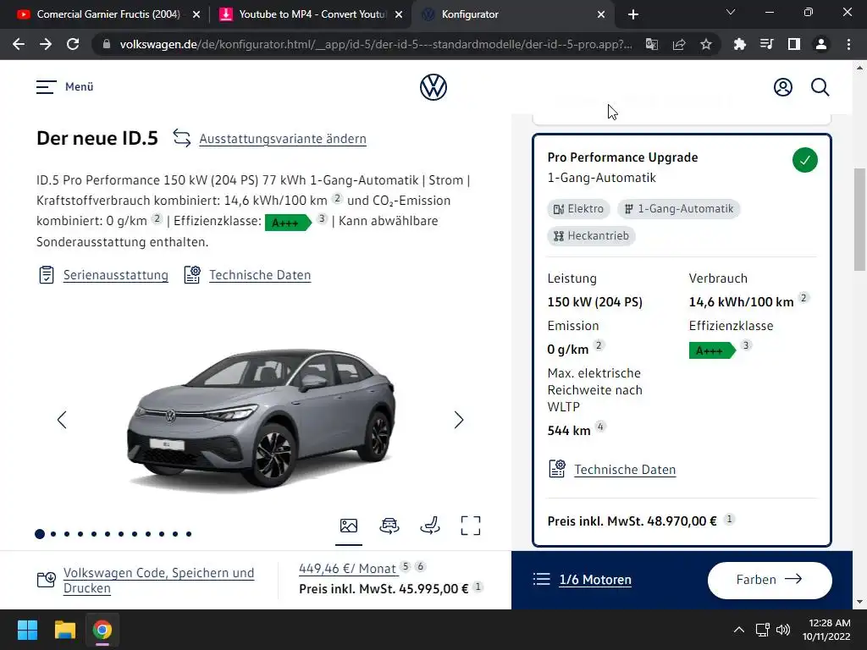867x650 pixels.
Task: Reload the page
Action: point(73,44)
